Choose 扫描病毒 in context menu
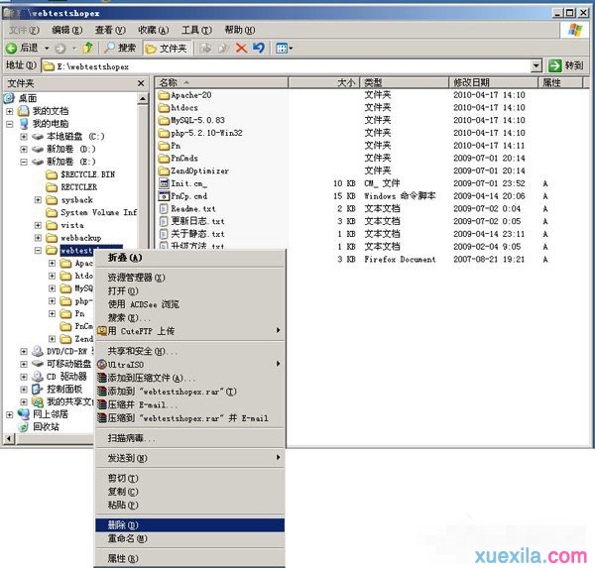Image resolution: width=595 pixels, height=568 pixels. [189, 438]
